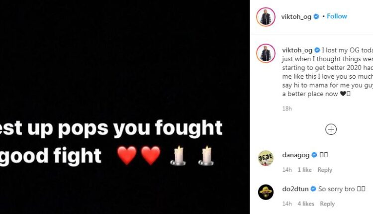View likes on danagog's comment

[x=305, y=170]
